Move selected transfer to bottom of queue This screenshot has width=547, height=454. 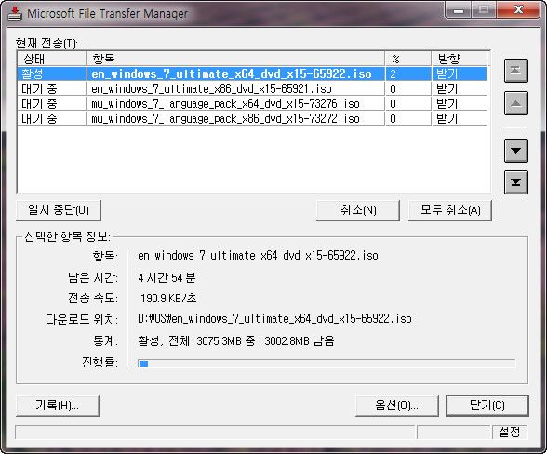pyautogui.click(x=515, y=182)
